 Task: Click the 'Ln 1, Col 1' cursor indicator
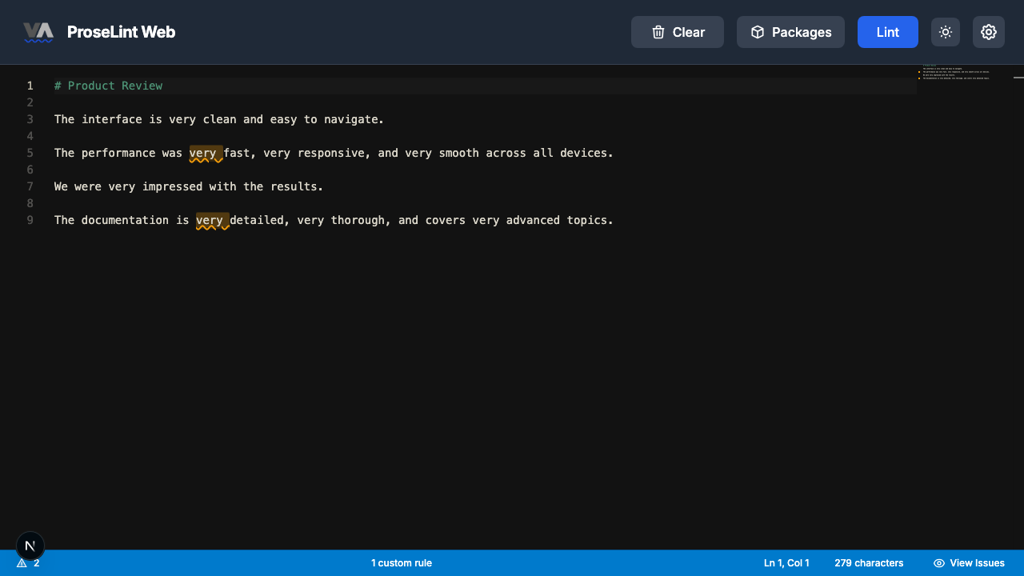coord(786,563)
